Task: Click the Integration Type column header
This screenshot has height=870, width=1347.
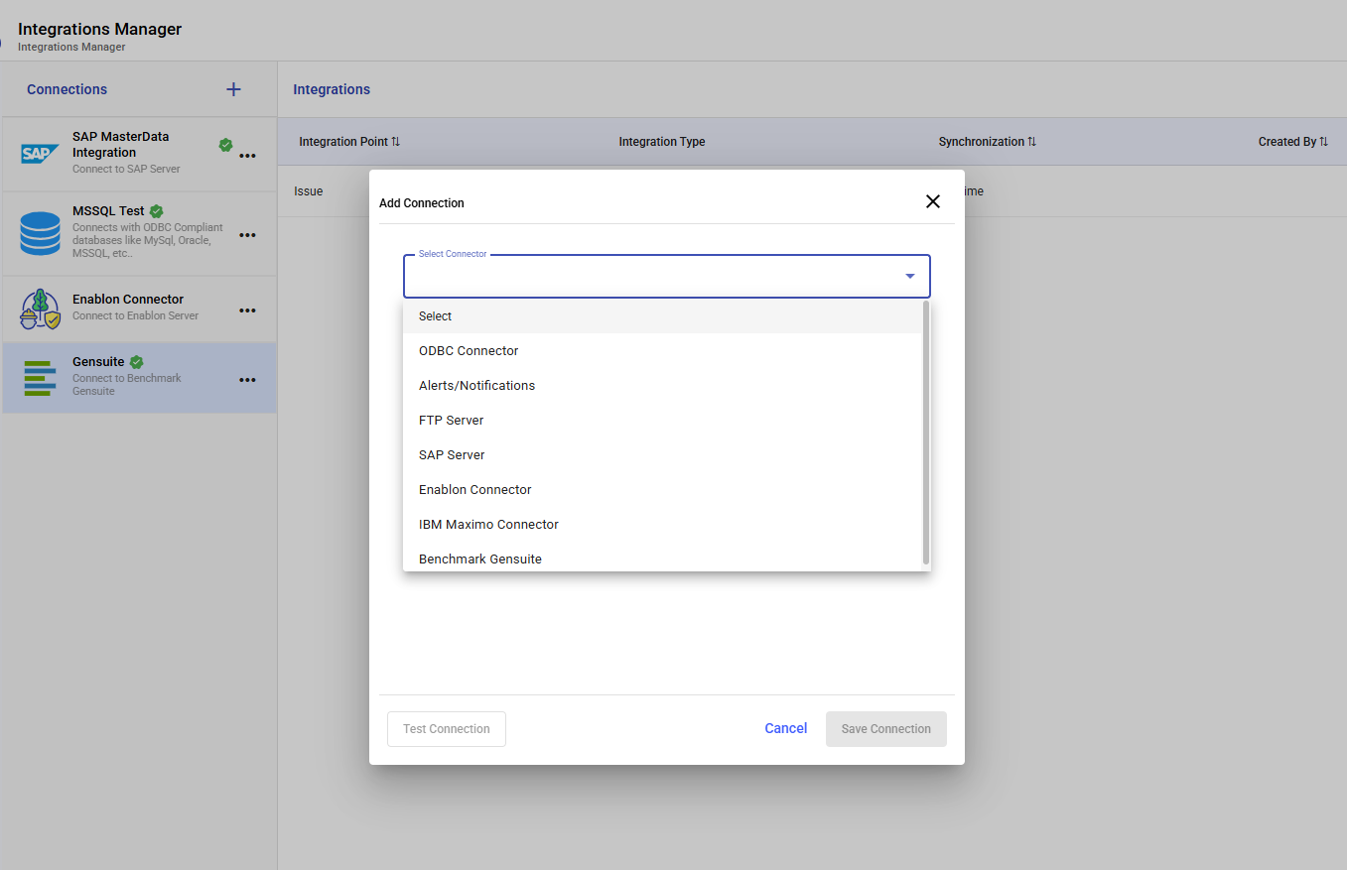Action: tap(662, 142)
